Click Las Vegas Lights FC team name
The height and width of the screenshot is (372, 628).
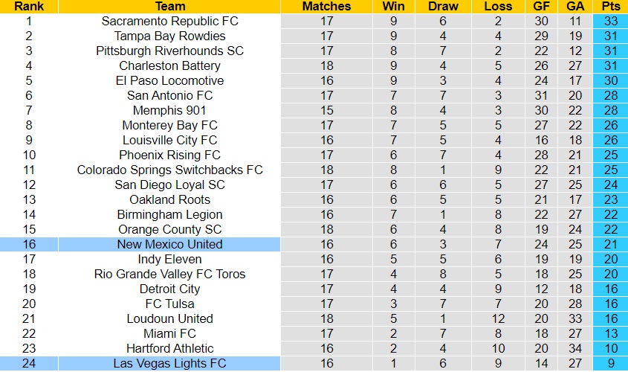coord(169,363)
